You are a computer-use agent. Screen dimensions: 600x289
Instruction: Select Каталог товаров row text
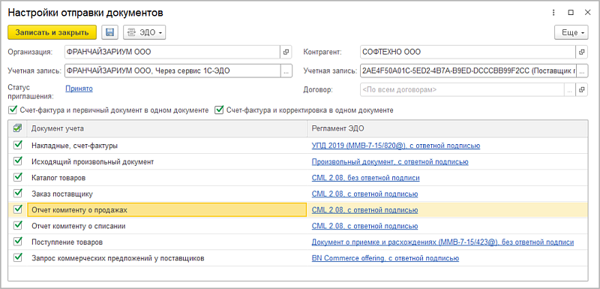[58, 178]
